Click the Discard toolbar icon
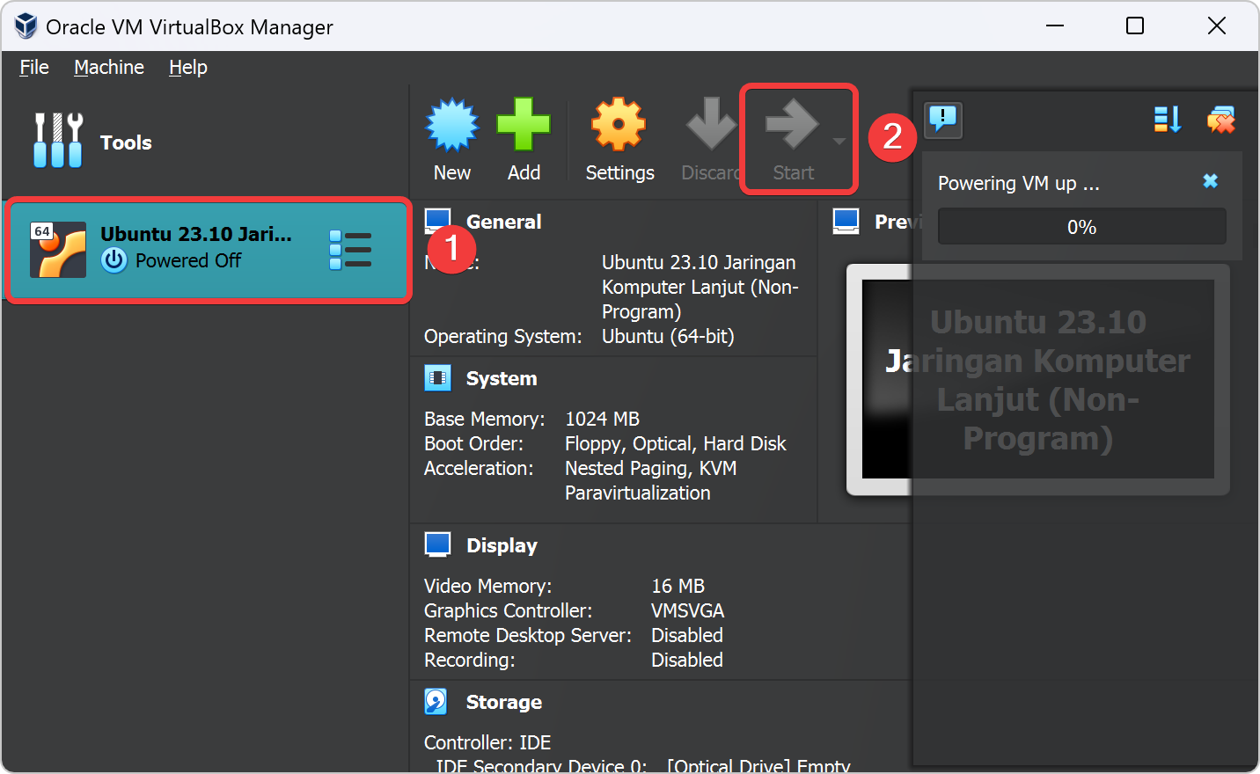1260x774 pixels. pyautogui.click(x=711, y=125)
